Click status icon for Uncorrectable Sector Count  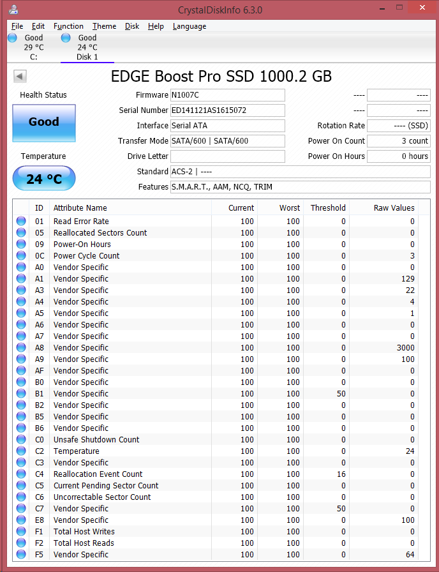coord(21,497)
